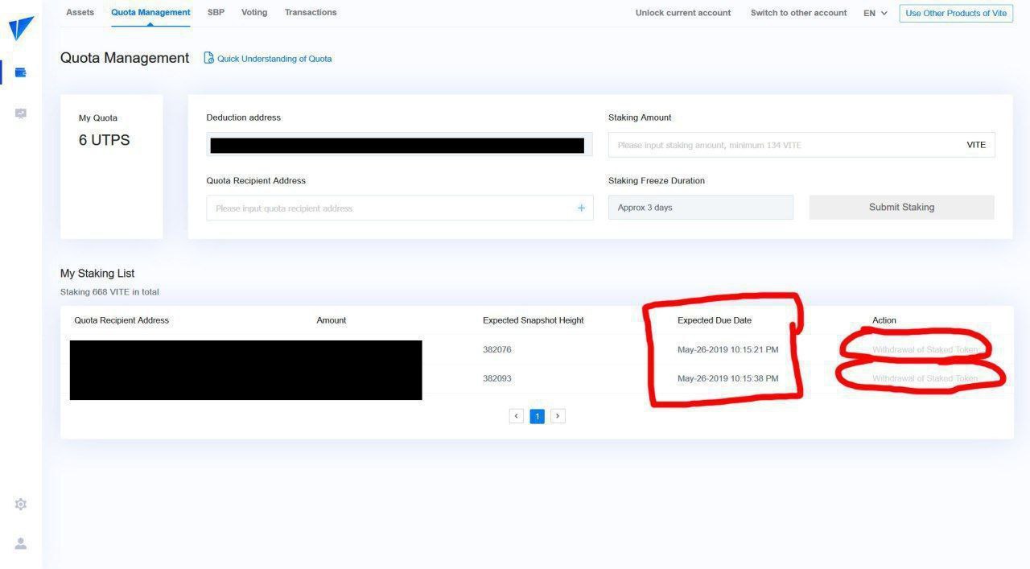Click the Amount column header
Image resolution: width=1030 pixels, height=569 pixels.
click(332, 320)
